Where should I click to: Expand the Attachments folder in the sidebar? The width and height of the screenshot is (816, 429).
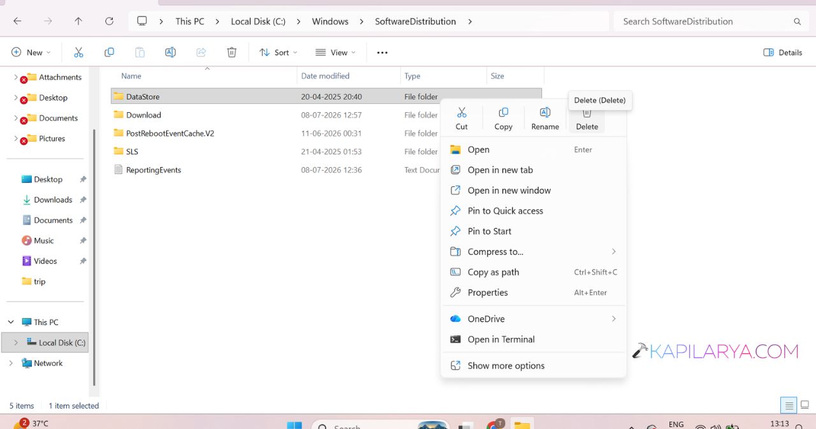coord(16,77)
